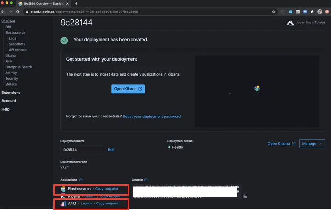The width and height of the screenshot is (331, 210).
Task: Click the Azure provider logo
Action: pos(290,23)
